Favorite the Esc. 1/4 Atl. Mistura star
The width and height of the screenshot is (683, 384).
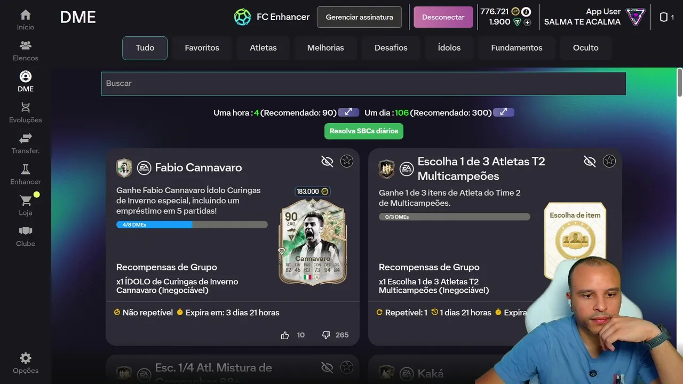coord(347,367)
